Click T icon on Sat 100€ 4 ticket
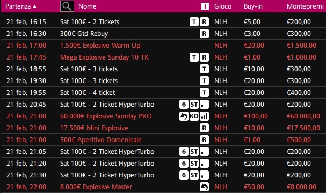This screenshot has height=193, width=326. [204, 93]
